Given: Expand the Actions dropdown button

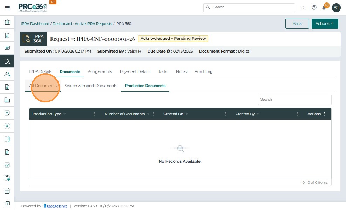Looking at the screenshot, I should click(325, 23).
